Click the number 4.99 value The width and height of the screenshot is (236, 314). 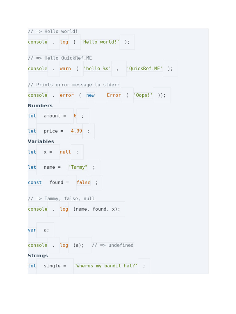coord(77,131)
